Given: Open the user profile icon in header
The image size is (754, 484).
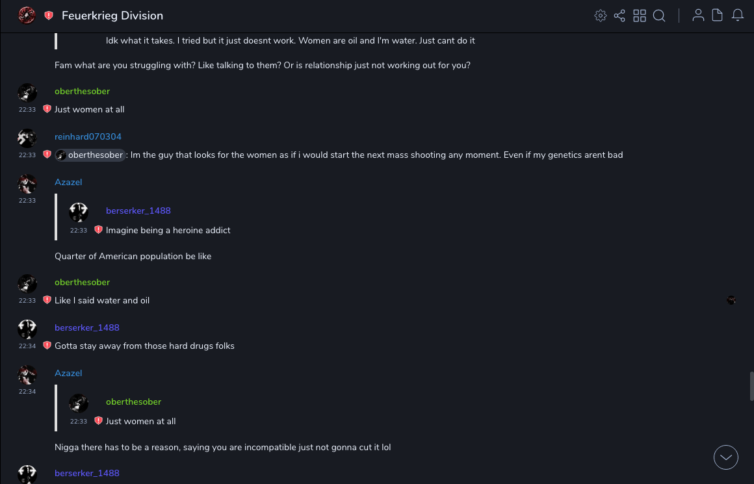Looking at the screenshot, I should pyautogui.click(x=698, y=16).
